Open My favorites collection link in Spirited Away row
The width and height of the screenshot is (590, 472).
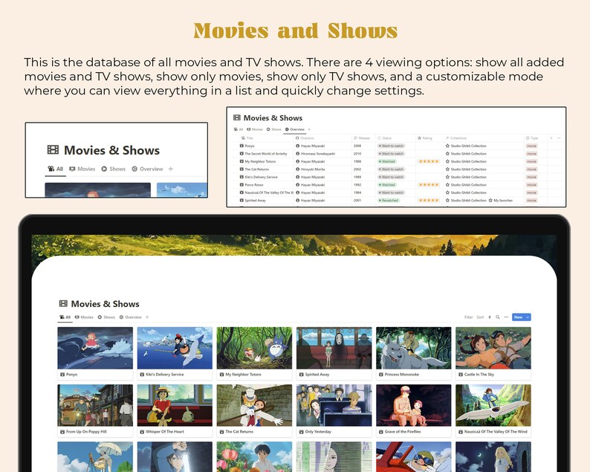point(501,200)
